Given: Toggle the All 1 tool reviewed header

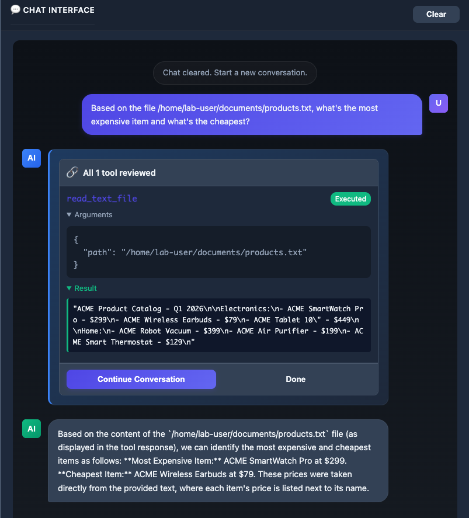Looking at the screenshot, I should click(x=119, y=173).
